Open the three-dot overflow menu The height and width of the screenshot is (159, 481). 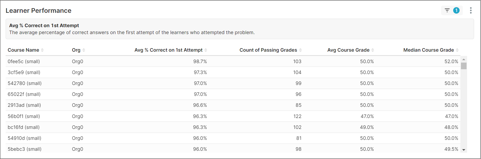coord(471,10)
